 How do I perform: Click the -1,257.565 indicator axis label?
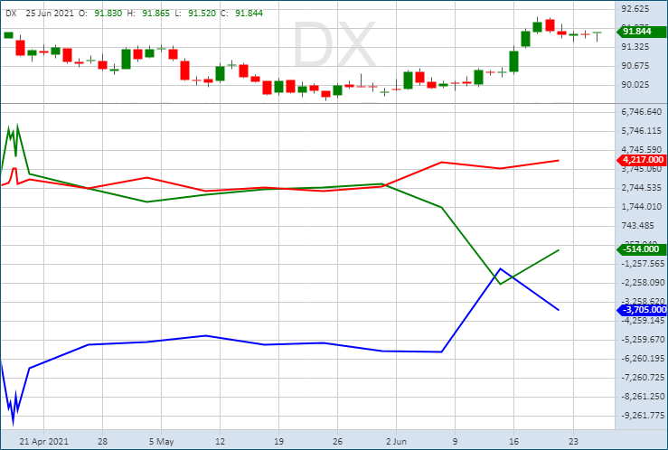tap(642, 264)
